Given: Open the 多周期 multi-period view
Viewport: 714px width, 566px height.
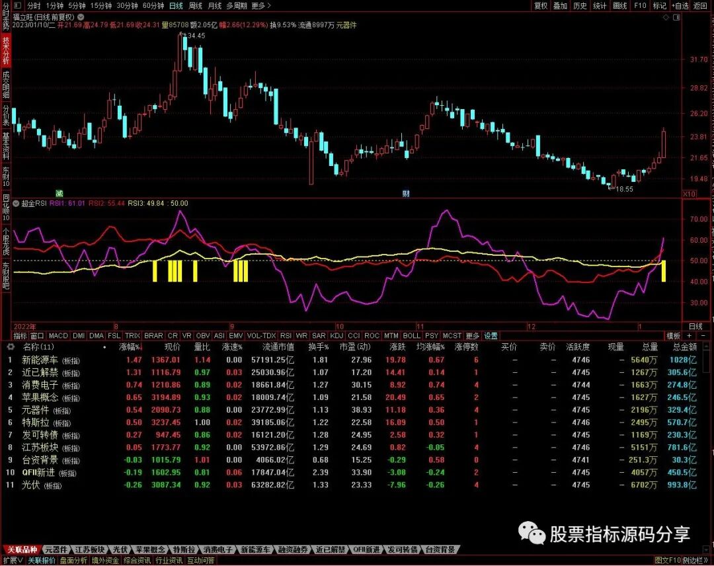Looking at the screenshot, I should click(237, 6).
